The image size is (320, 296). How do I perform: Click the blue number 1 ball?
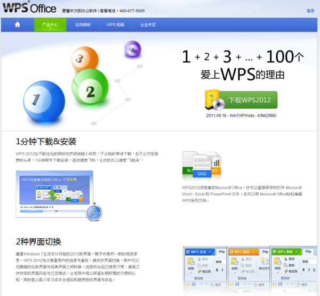(44, 101)
